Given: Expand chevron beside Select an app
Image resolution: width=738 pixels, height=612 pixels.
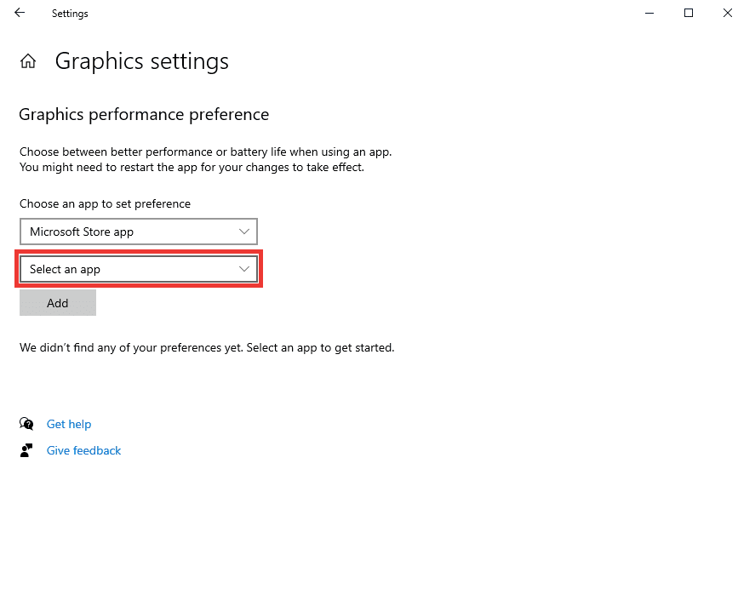Looking at the screenshot, I should tap(243, 269).
